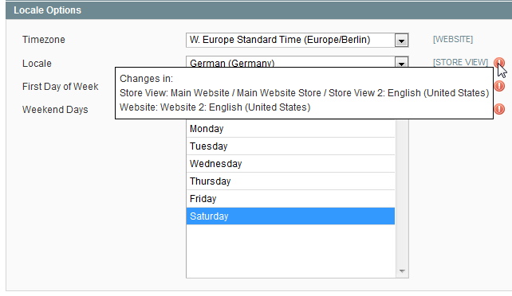Select Monday in the Weekend Days list
Viewport: 512px width, 296px height.
click(x=290, y=129)
